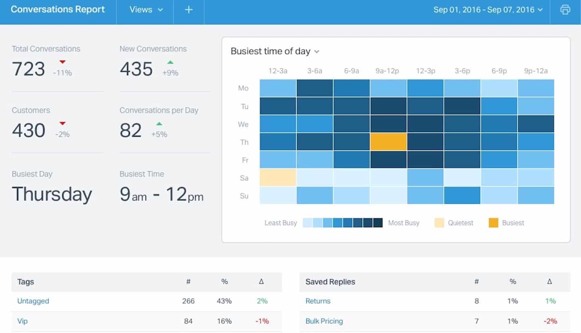The height and width of the screenshot is (333, 581).
Task: Click the -1% delta in Vip row
Action: (x=262, y=321)
